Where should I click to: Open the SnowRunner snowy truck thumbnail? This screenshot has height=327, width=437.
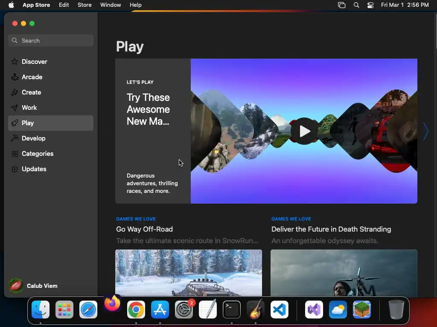pyautogui.click(x=189, y=273)
